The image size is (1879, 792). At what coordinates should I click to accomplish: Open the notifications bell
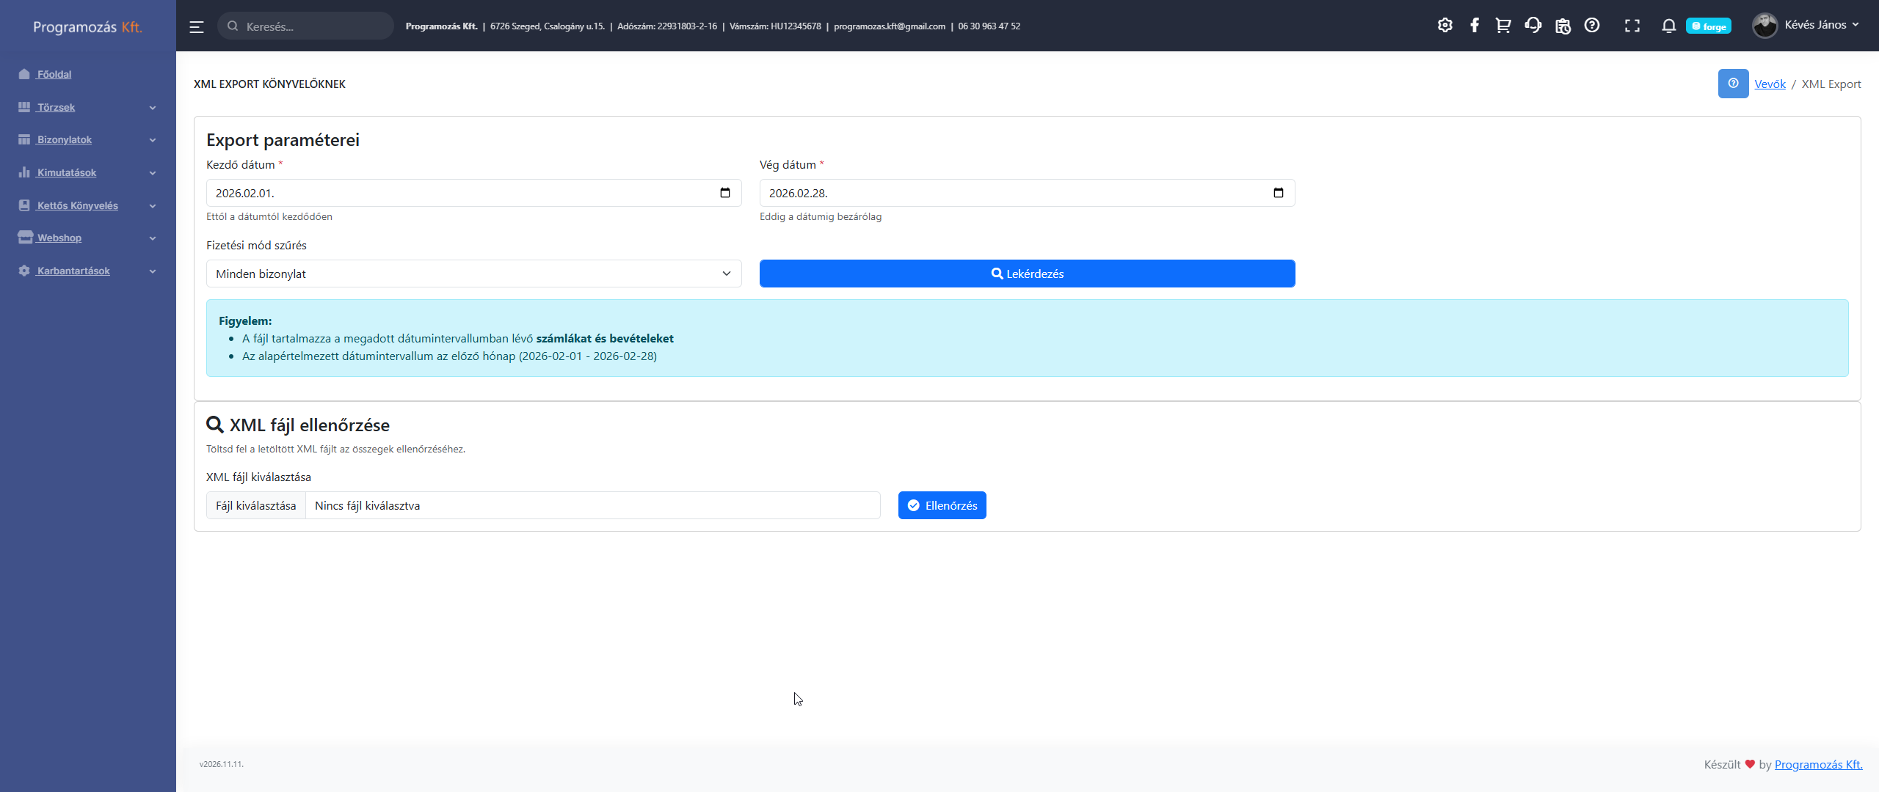[1668, 26]
